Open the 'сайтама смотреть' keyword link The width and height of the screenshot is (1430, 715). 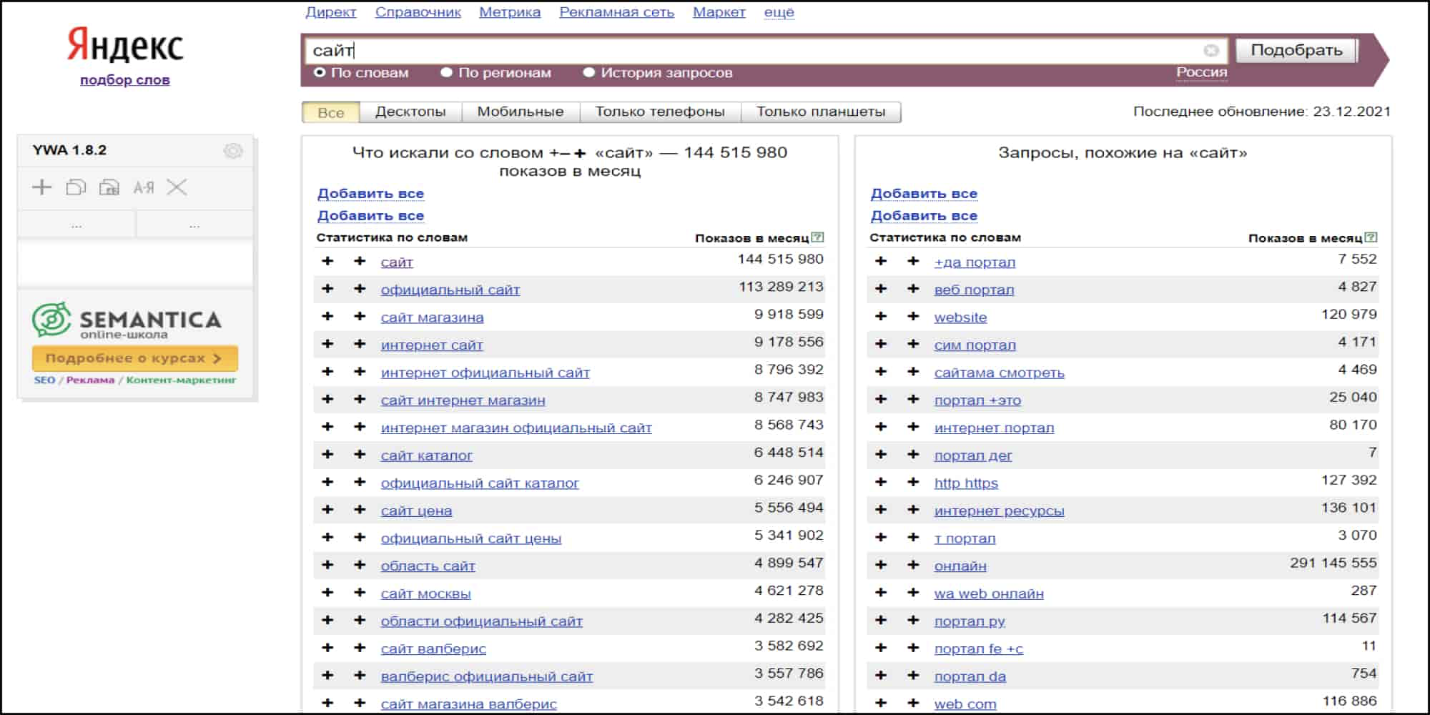(x=999, y=373)
